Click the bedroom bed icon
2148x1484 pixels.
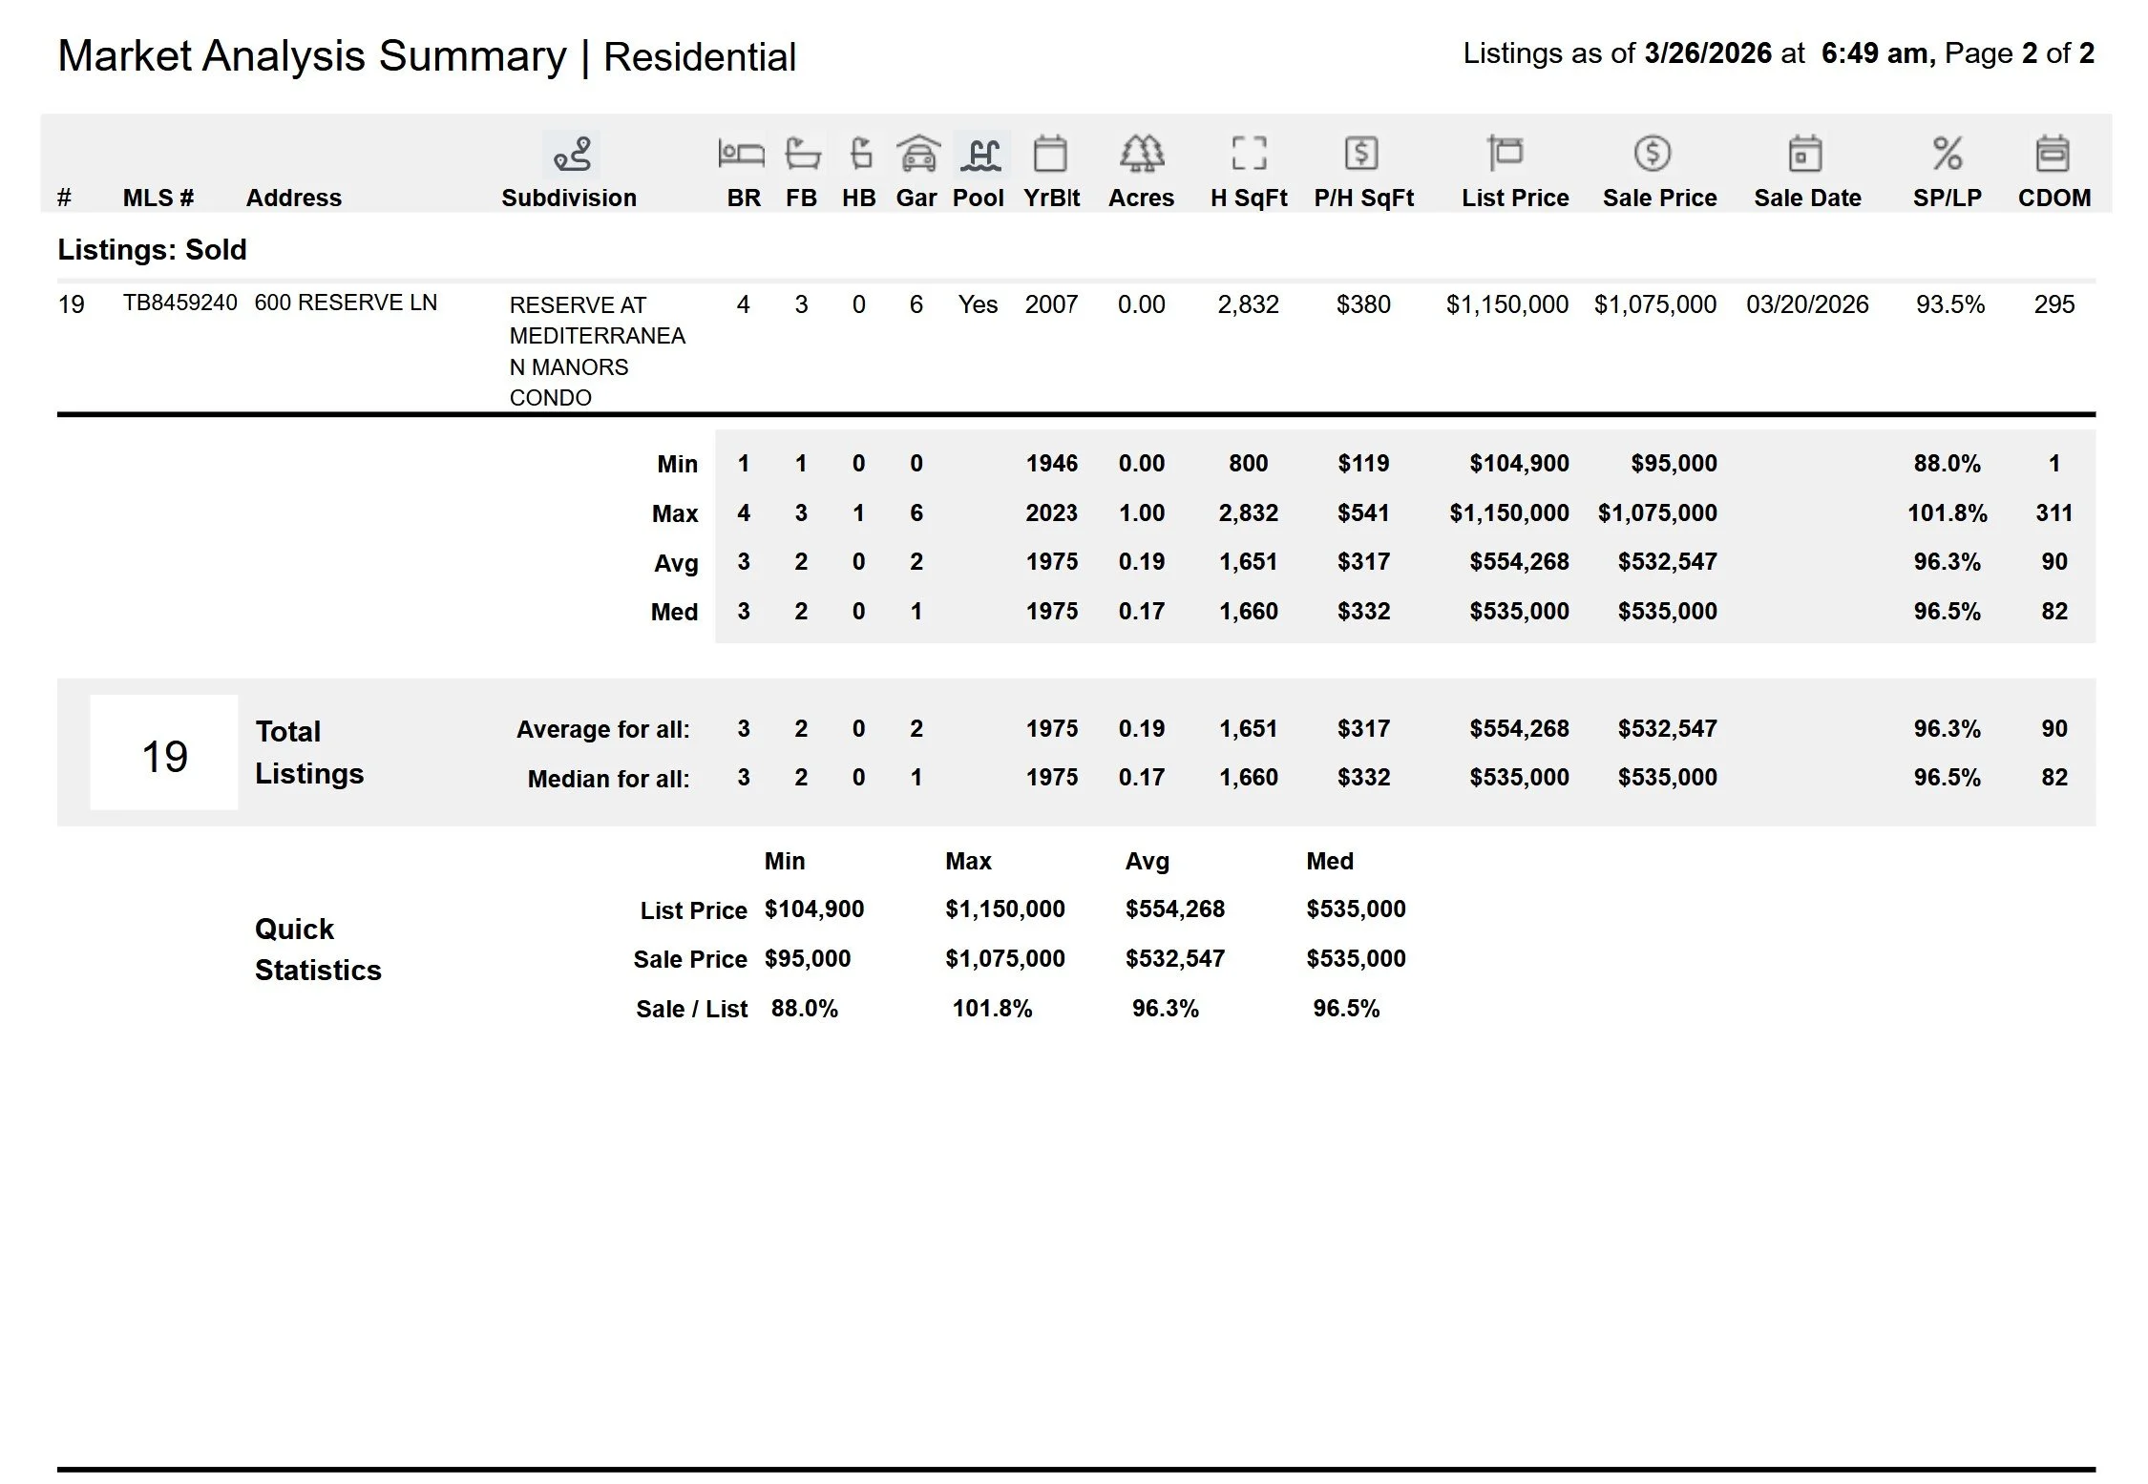pyautogui.click(x=741, y=154)
